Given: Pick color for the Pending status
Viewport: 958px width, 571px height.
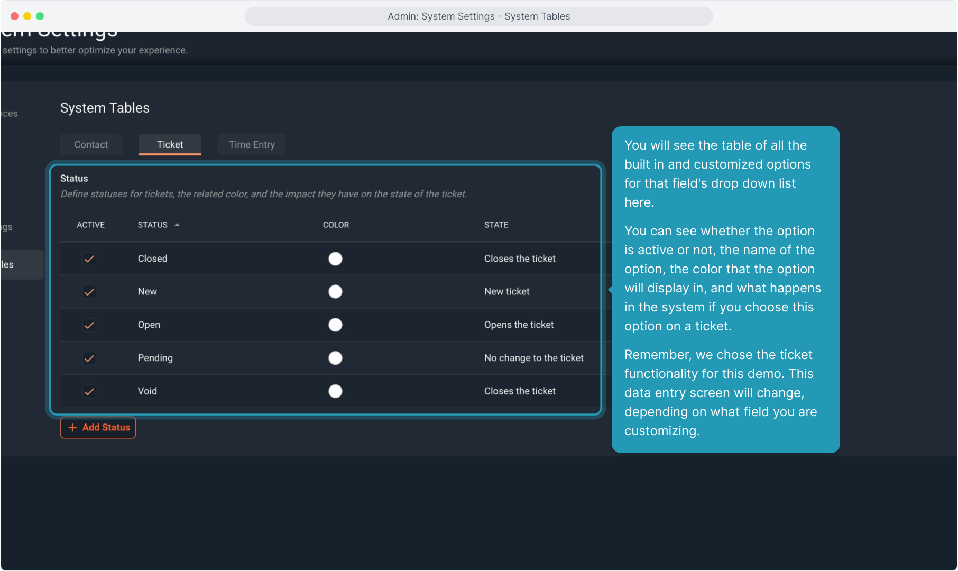Looking at the screenshot, I should tap(335, 358).
